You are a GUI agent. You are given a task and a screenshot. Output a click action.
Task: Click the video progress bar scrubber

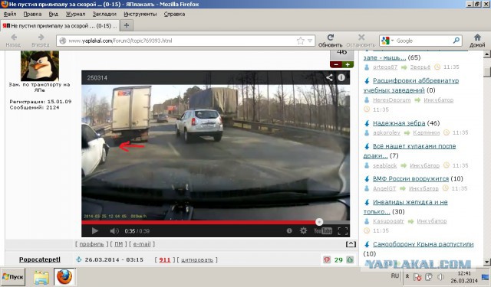click(x=319, y=222)
